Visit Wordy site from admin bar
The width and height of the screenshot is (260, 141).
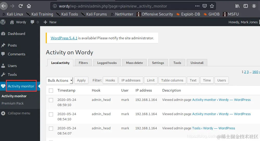18,22
